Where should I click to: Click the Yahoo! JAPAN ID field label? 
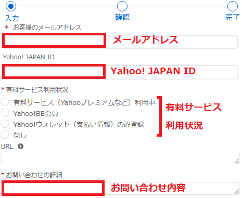click(x=29, y=57)
